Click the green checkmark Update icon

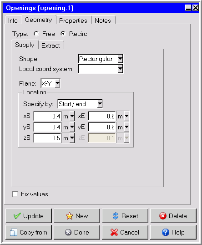pyautogui.click(x=17, y=216)
